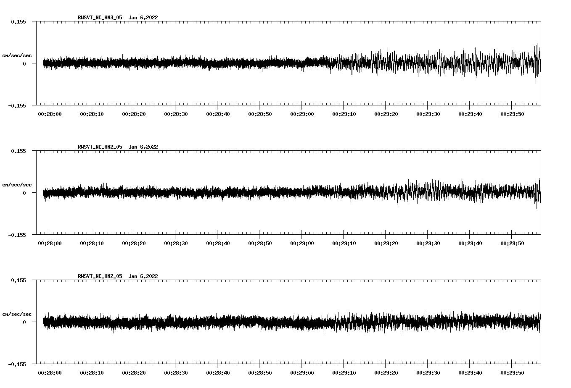Click the HNZ acceleration waveform trace
Image resolution: width=571 pixels, height=388 pixels.
point(291,322)
